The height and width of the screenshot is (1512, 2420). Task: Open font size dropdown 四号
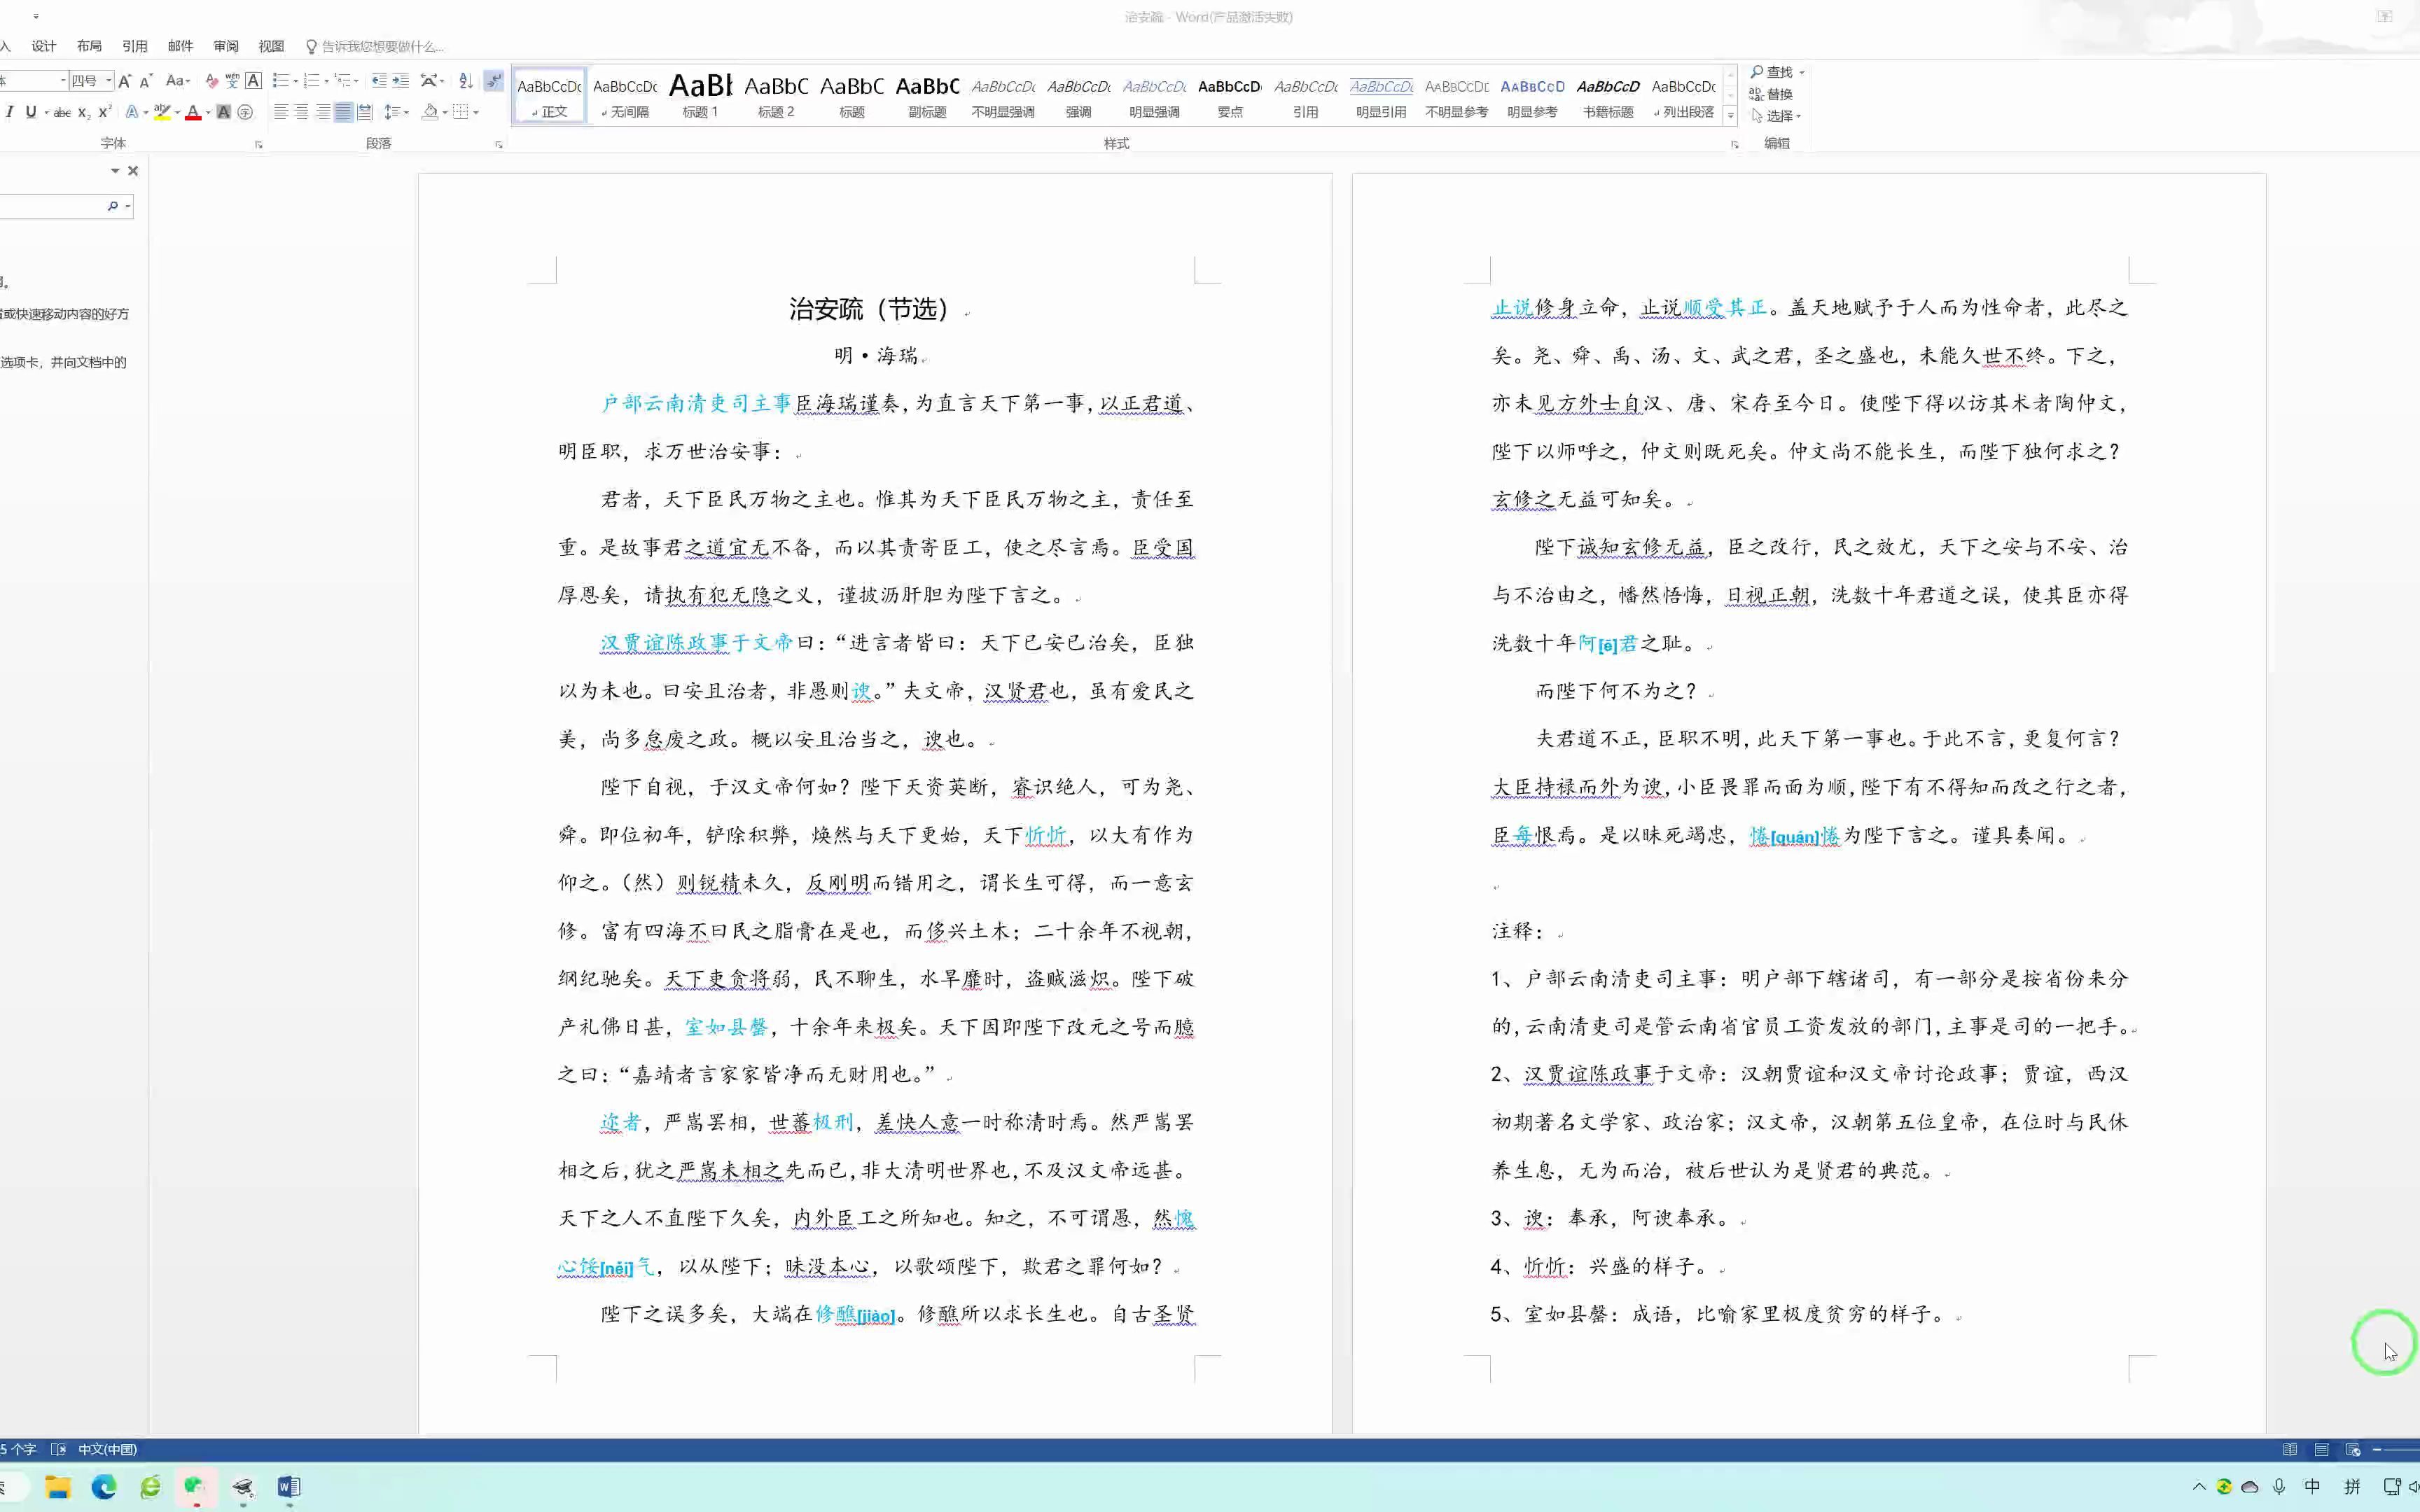[108, 80]
